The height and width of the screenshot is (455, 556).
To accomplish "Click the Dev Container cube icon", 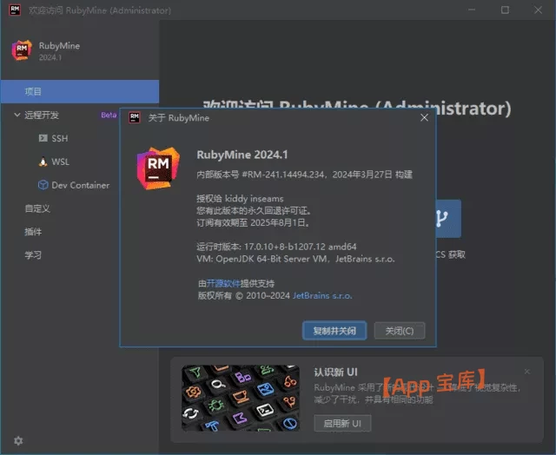I will (43, 185).
